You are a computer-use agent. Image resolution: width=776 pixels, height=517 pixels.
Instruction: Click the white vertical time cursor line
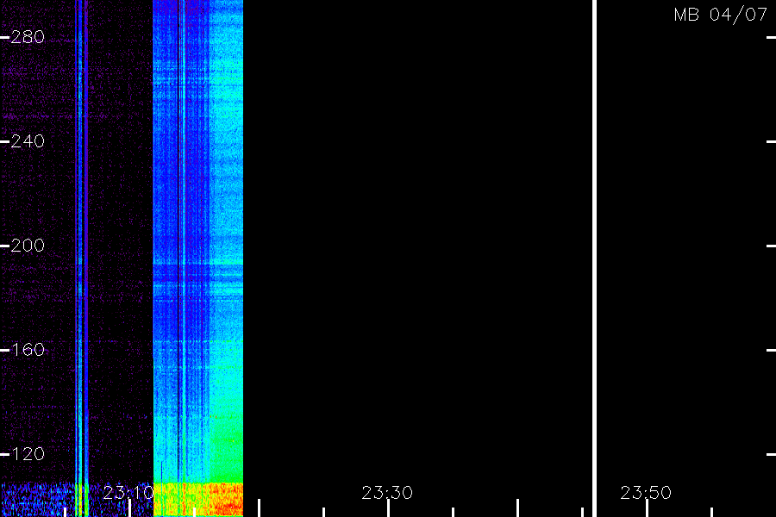coord(594,258)
